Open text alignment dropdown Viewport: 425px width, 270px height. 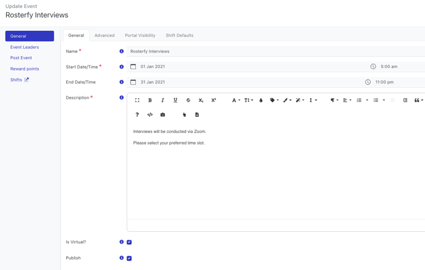(347, 100)
